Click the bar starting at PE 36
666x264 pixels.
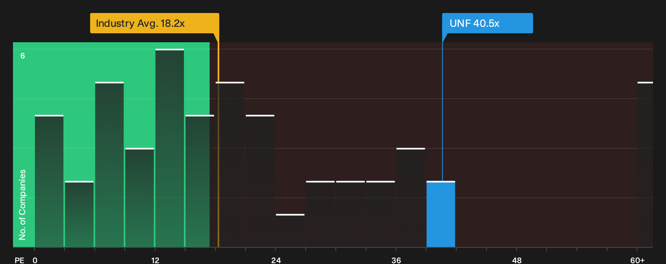coord(411,197)
